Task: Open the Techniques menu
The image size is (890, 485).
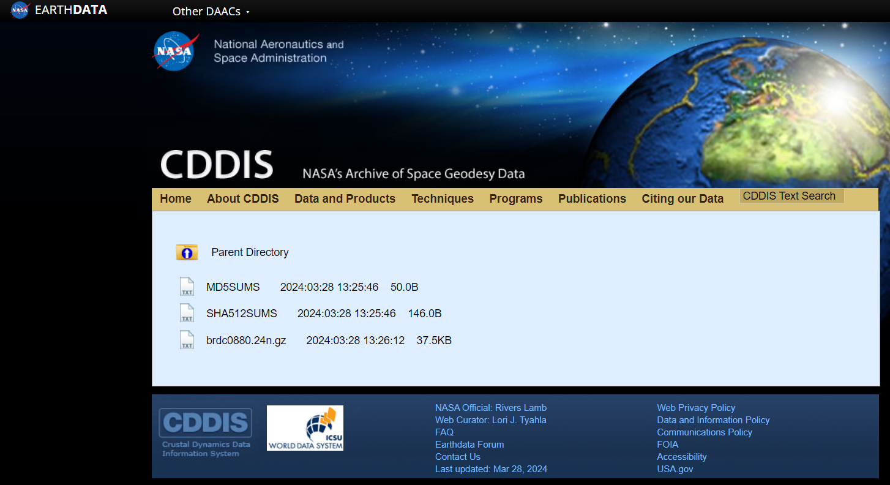Action: click(443, 198)
